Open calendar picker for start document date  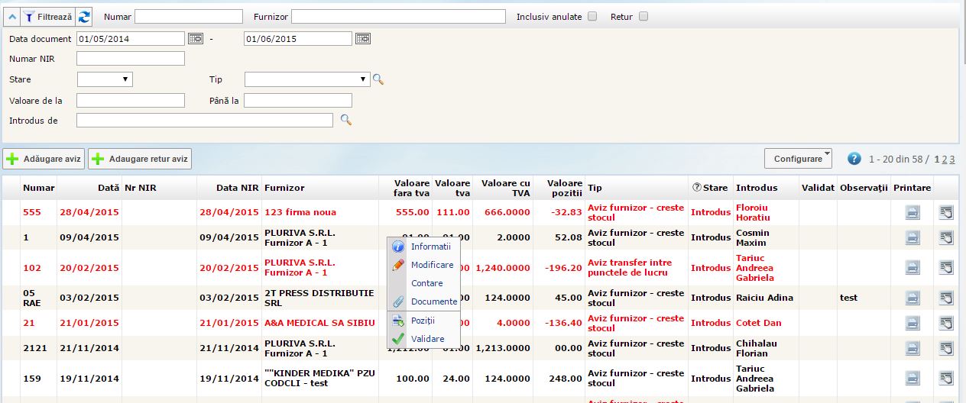tap(196, 38)
